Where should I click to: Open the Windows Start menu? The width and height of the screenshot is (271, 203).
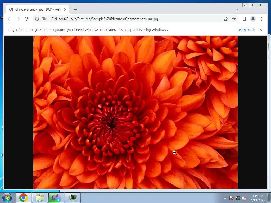[7, 198]
